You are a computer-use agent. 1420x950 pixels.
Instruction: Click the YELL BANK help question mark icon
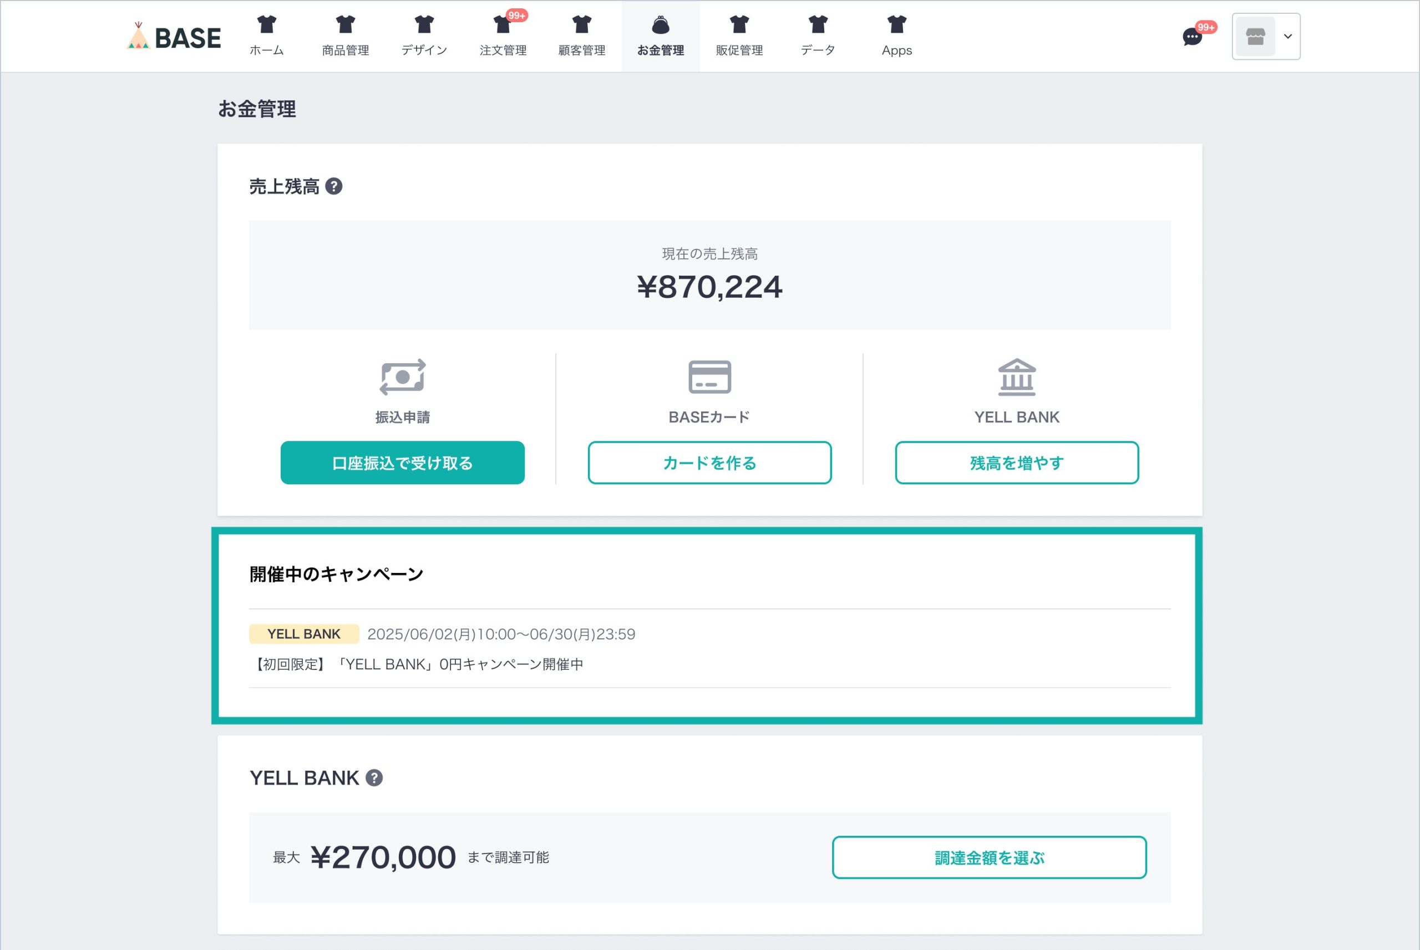[374, 778]
